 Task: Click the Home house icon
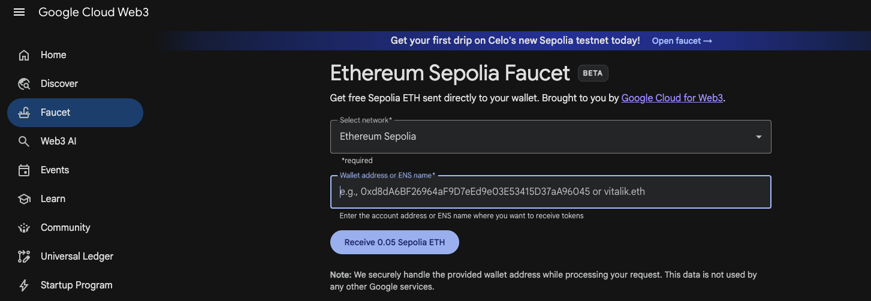(x=24, y=55)
